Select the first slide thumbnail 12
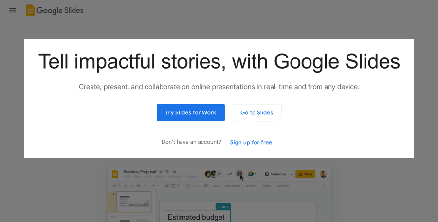The width and height of the screenshot is (438, 222). 133,202
